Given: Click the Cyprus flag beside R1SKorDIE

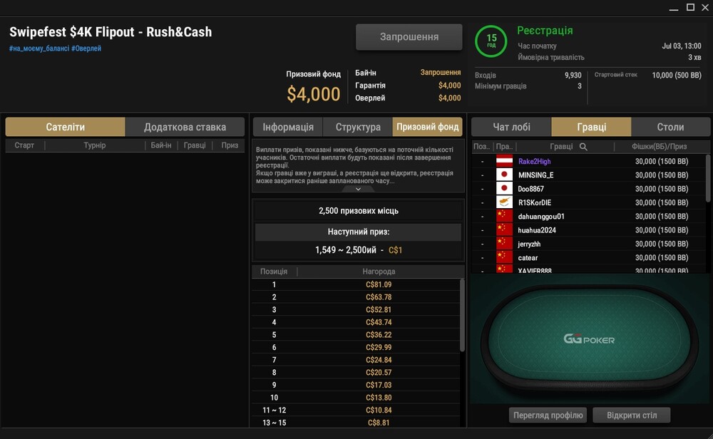Looking at the screenshot, I should [x=504, y=202].
